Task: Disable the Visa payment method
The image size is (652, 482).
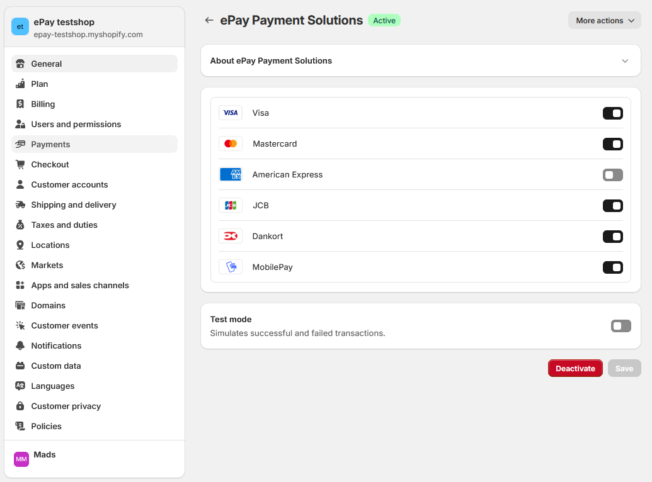Action: pyautogui.click(x=612, y=113)
